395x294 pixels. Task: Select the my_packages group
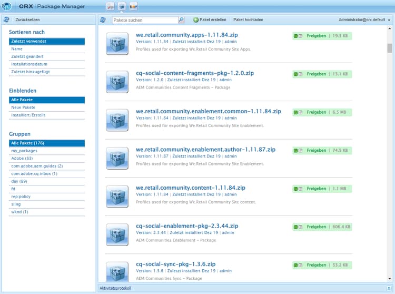(47, 151)
